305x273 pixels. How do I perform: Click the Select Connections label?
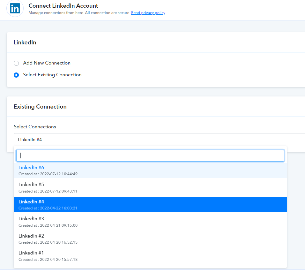pyautogui.click(x=35, y=127)
